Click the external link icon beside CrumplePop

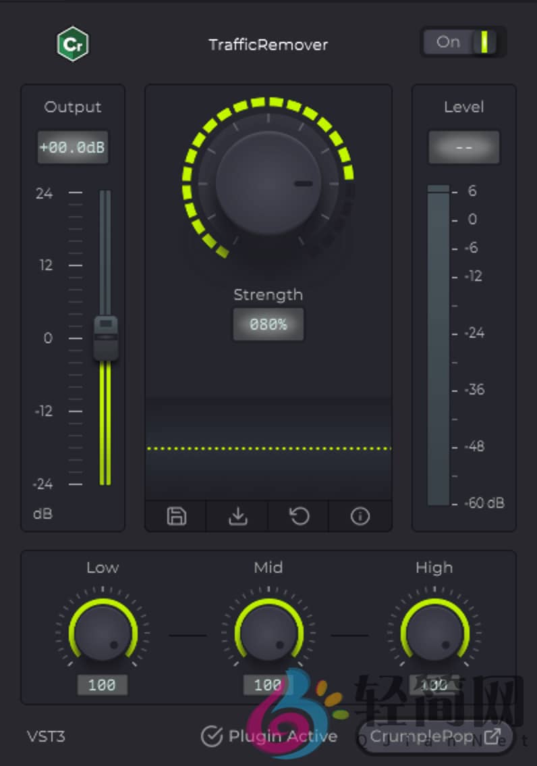click(492, 736)
